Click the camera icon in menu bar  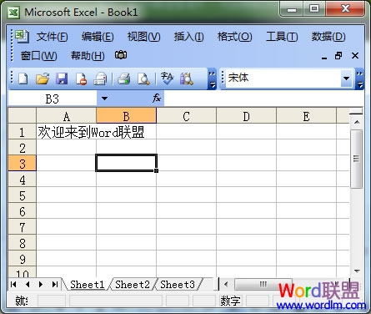(x=121, y=55)
